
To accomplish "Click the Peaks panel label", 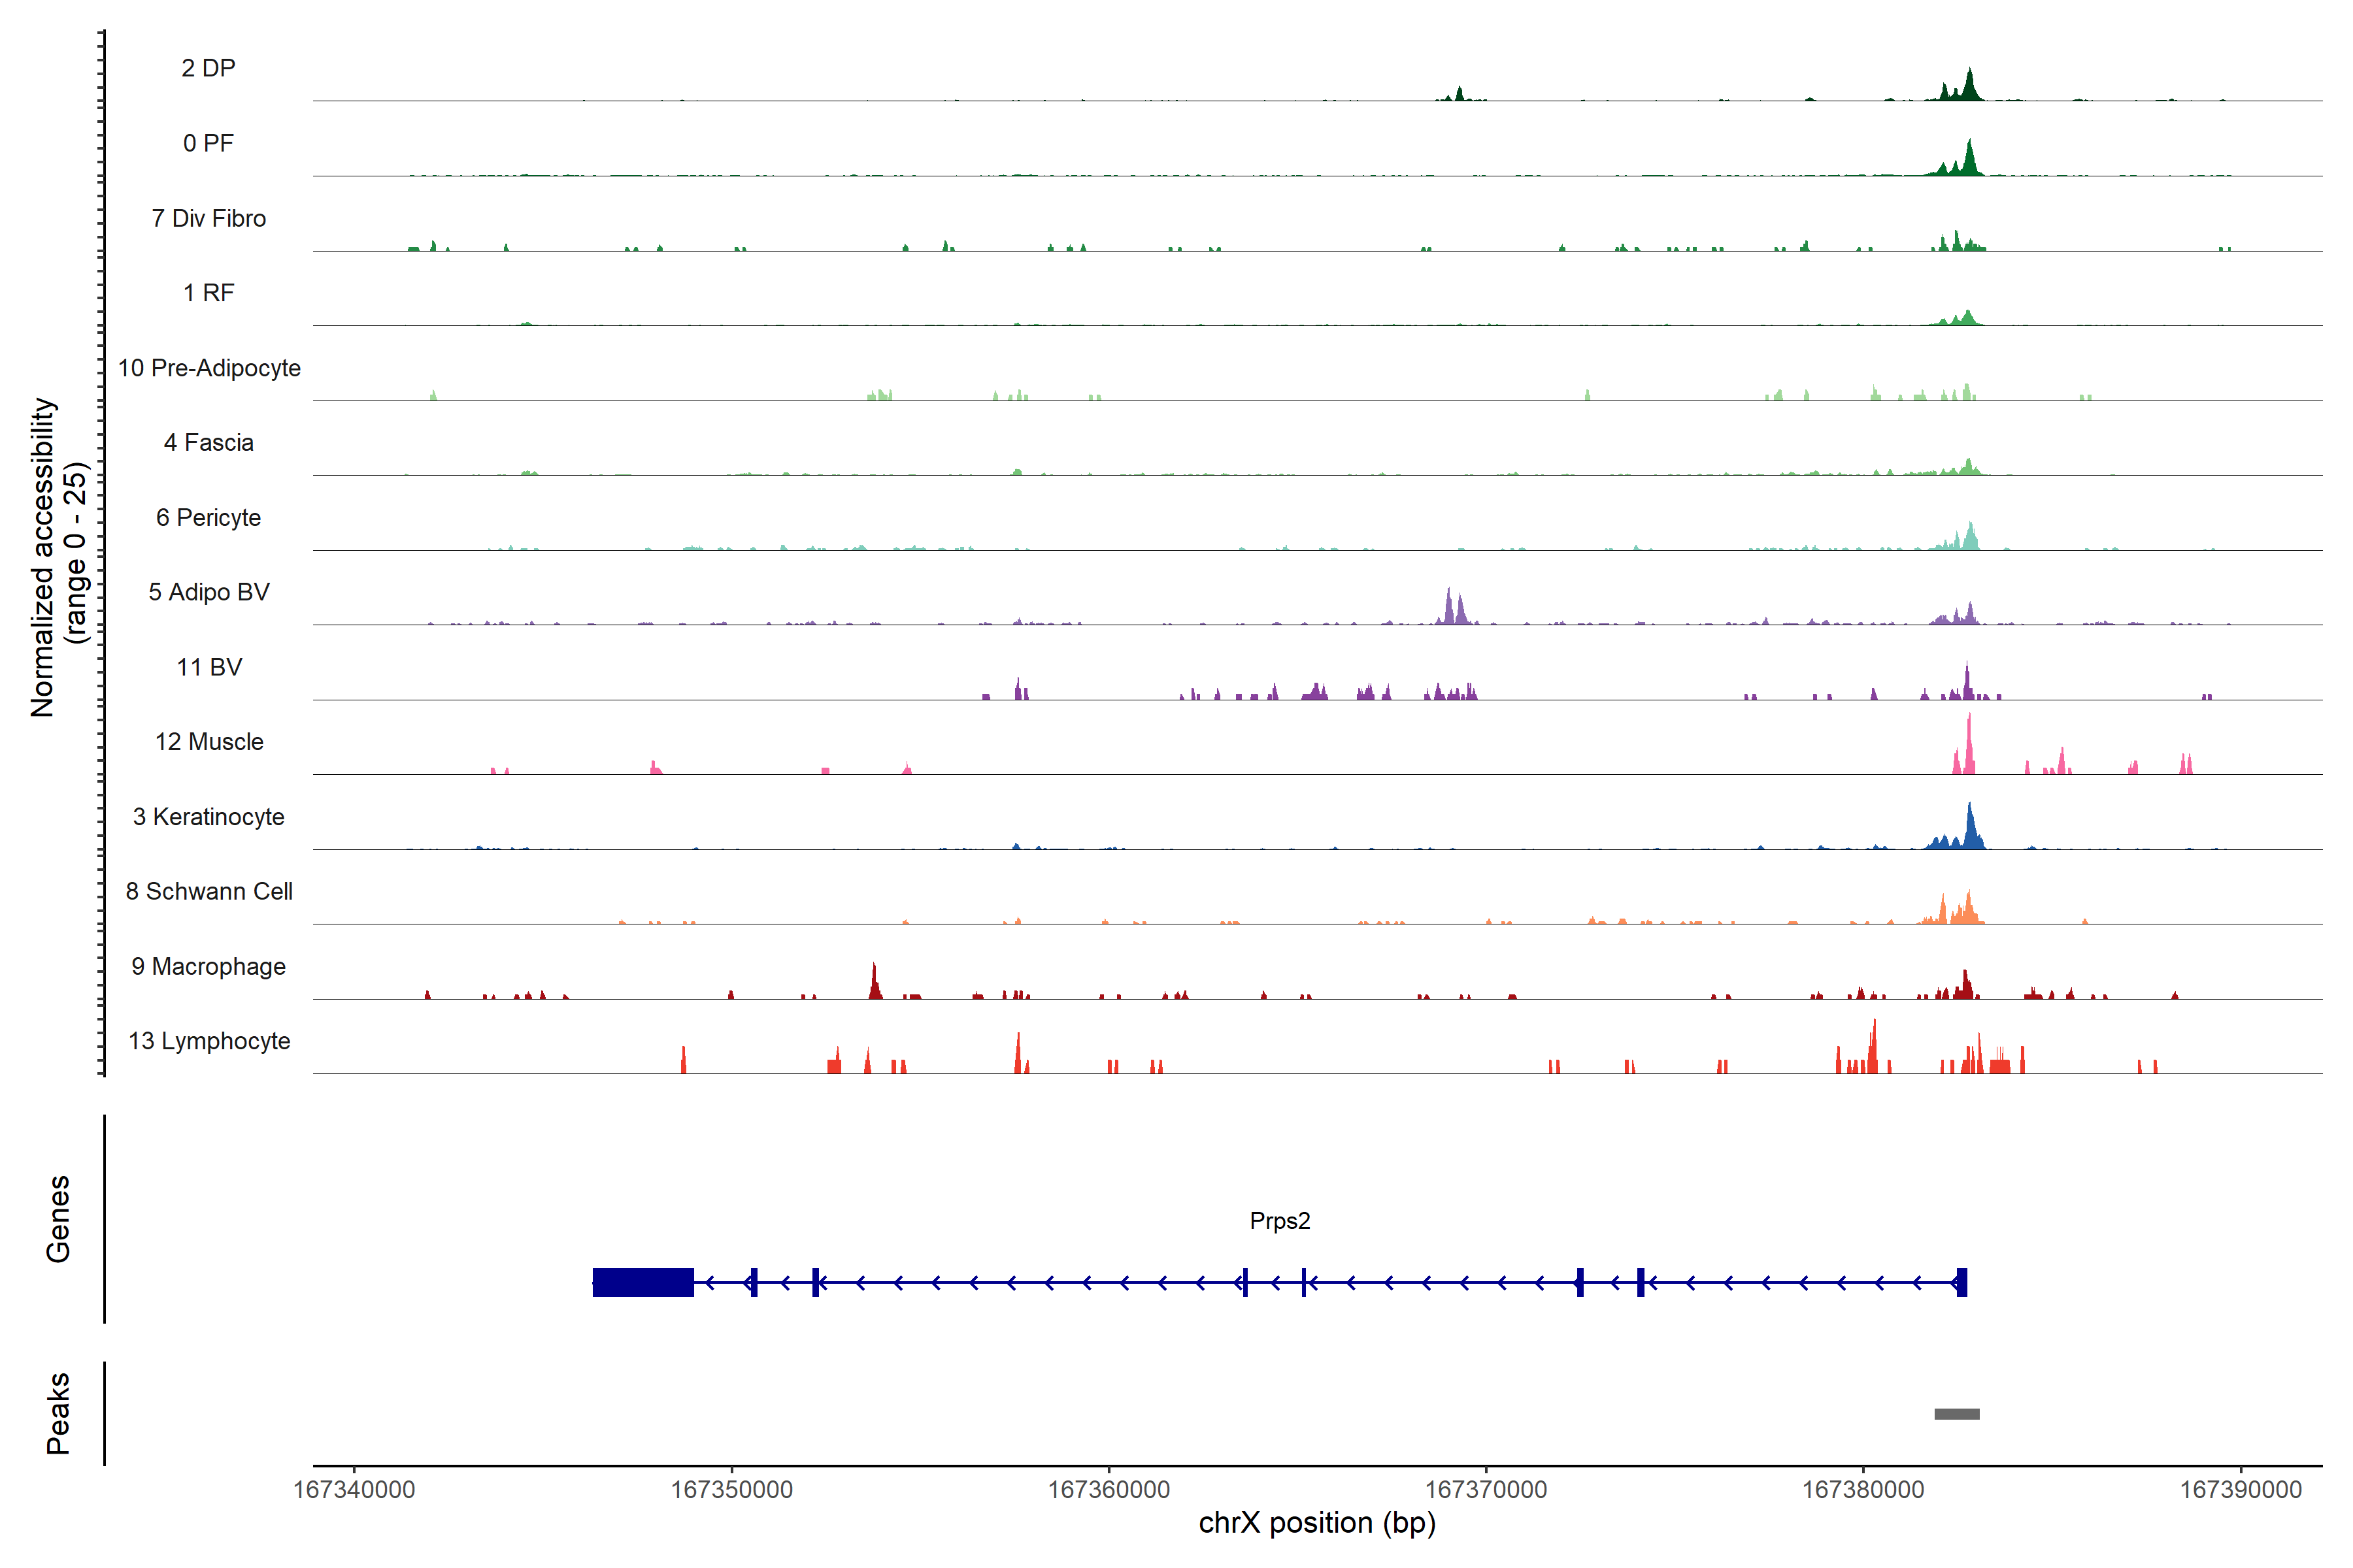I will pyautogui.click(x=58, y=1413).
